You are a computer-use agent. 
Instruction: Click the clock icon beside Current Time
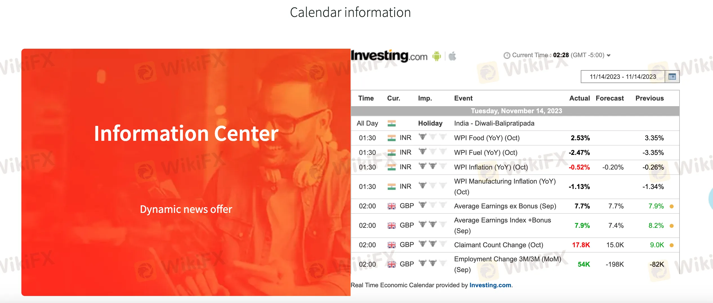[x=507, y=55]
